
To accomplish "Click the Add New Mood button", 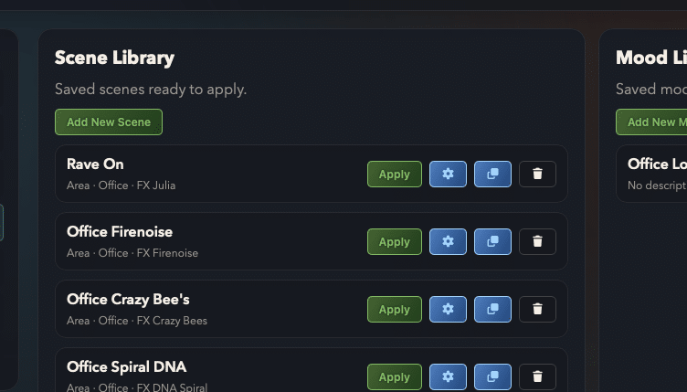I will point(651,122).
